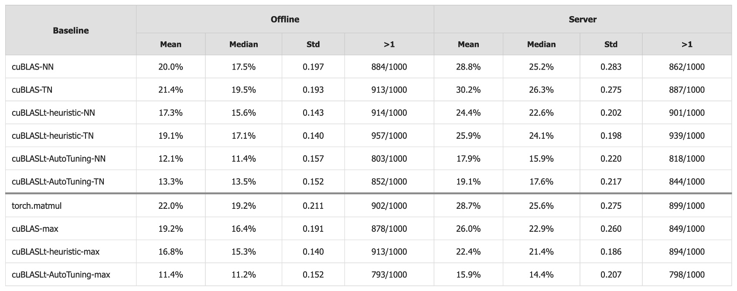Click the Baseline column header
Viewport: 737px width, 291px height.
coord(71,30)
